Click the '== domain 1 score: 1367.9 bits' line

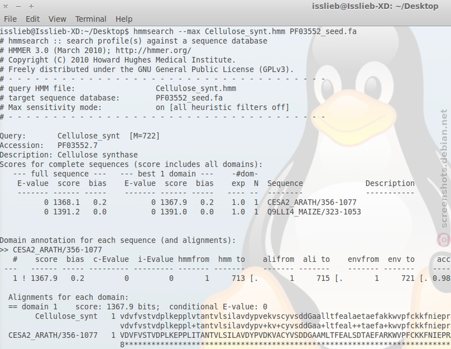138,307
